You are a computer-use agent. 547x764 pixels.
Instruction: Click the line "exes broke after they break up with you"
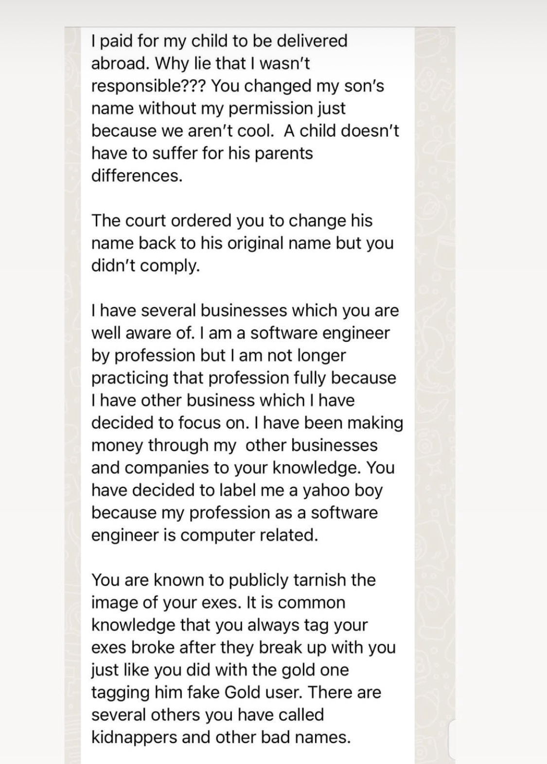(243, 647)
